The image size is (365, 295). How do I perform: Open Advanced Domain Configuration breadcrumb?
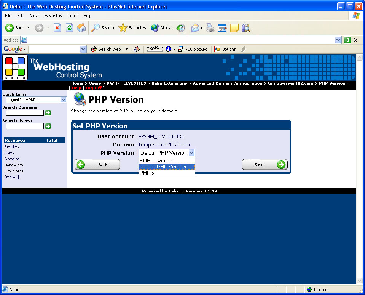[x=228, y=83]
